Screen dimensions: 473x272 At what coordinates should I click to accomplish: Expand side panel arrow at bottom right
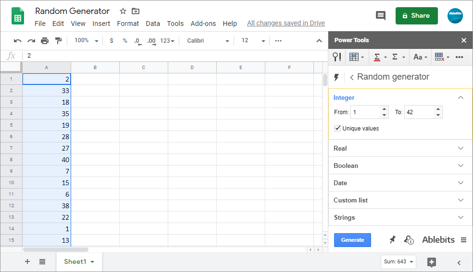click(459, 263)
